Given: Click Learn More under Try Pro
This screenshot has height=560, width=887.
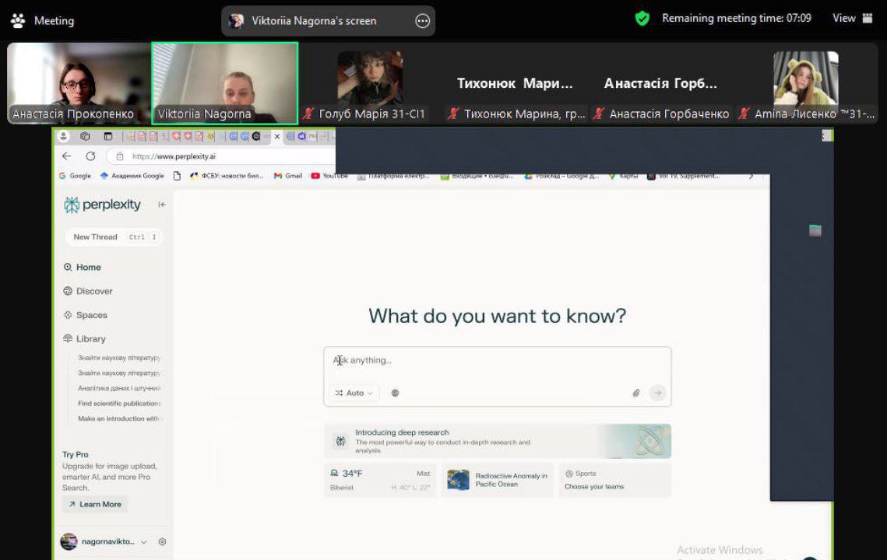Looking at the screenshot, I should point(95,504).
